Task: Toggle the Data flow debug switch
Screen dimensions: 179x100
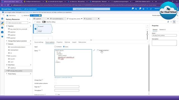Action: [x=44, y=22]
